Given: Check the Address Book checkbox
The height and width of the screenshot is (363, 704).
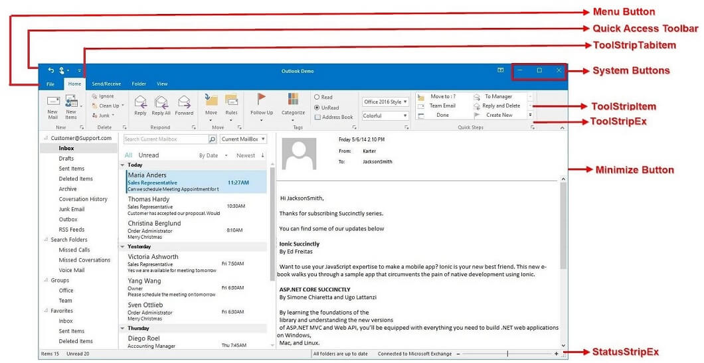Looking at the screenshot, I should tap(317, 117).
